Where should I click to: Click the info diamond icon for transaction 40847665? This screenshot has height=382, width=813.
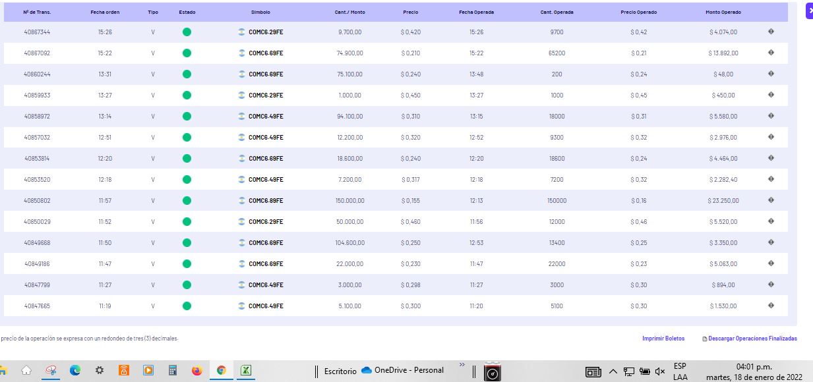pos(771,306)
